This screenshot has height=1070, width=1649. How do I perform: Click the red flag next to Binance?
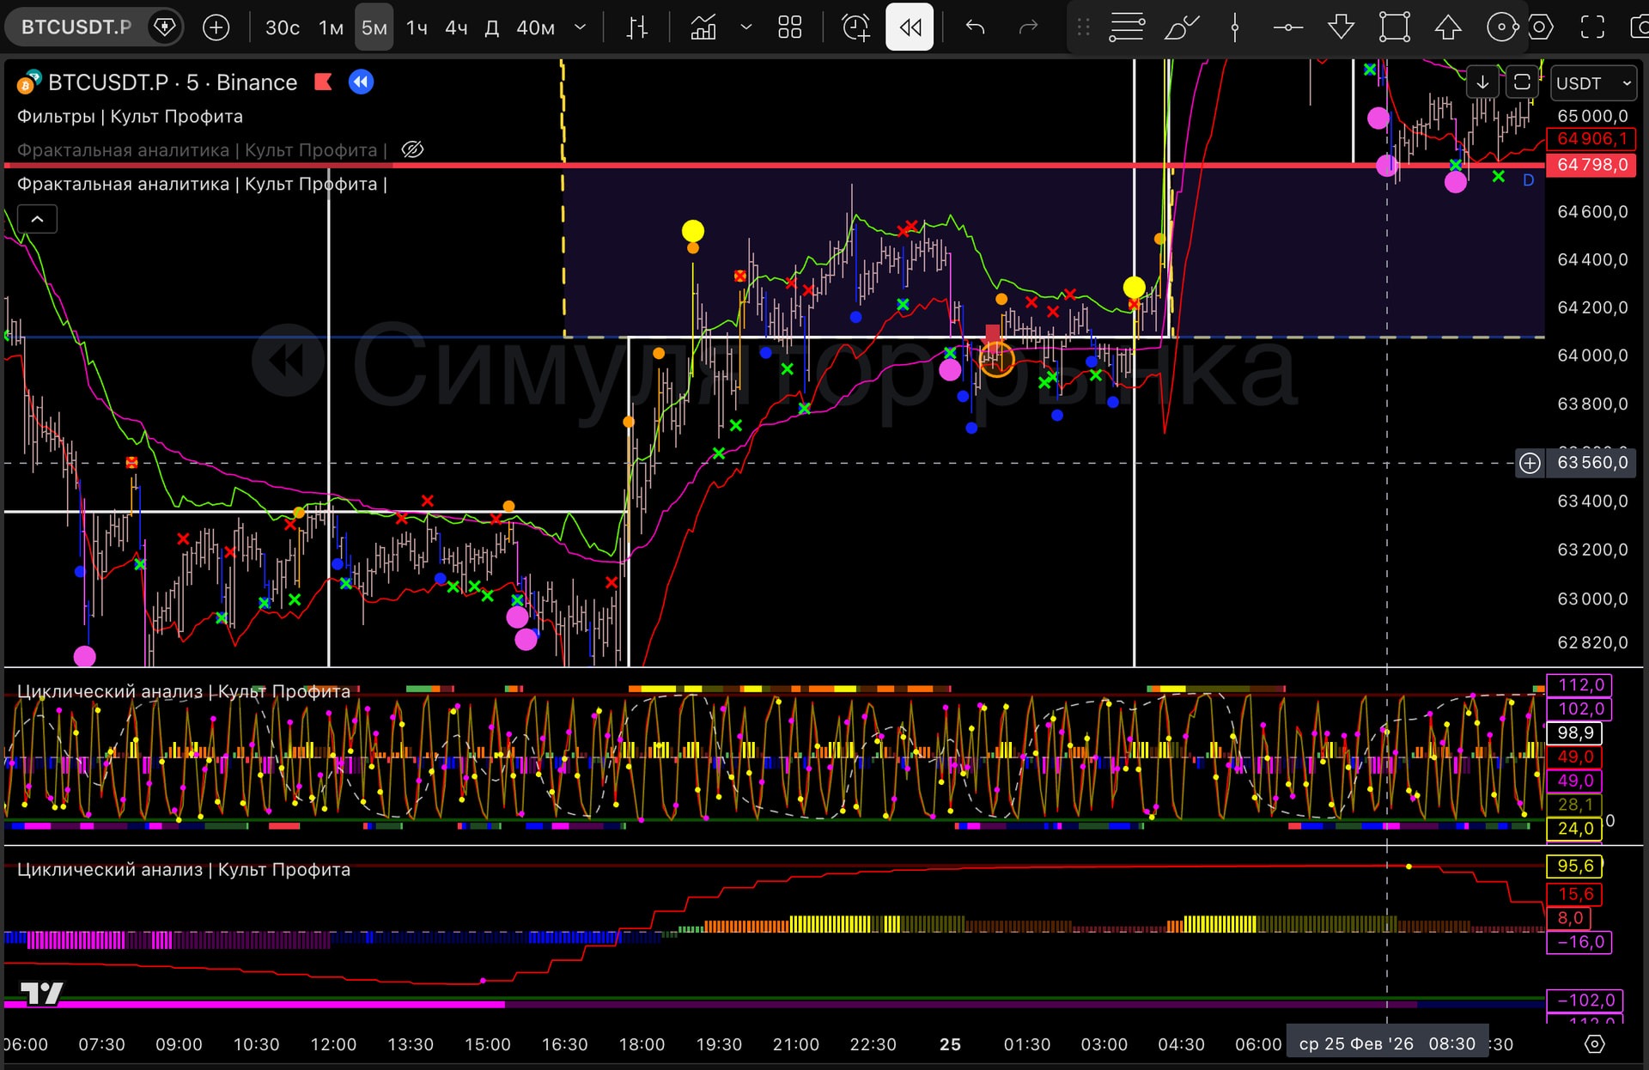tap(324, 82)
